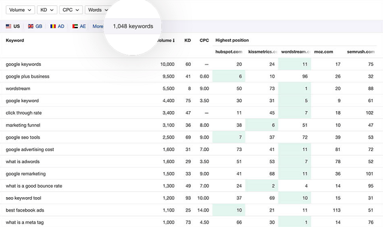Image resolution: width=383 pixels, height=227 pixels.
Task: Click the 1,048 keywords count
Action: 133,26
